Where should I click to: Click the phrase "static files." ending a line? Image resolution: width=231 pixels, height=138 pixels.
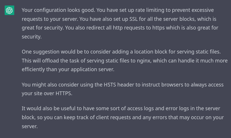pos(208,52)
